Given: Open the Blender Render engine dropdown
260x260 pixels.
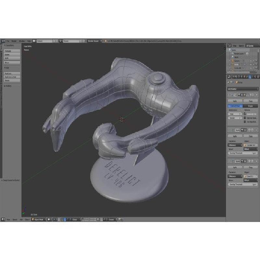Looking at the screenshot, I should coord(95,41).
